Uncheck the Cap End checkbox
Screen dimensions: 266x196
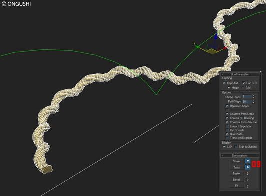click(243, 83)
